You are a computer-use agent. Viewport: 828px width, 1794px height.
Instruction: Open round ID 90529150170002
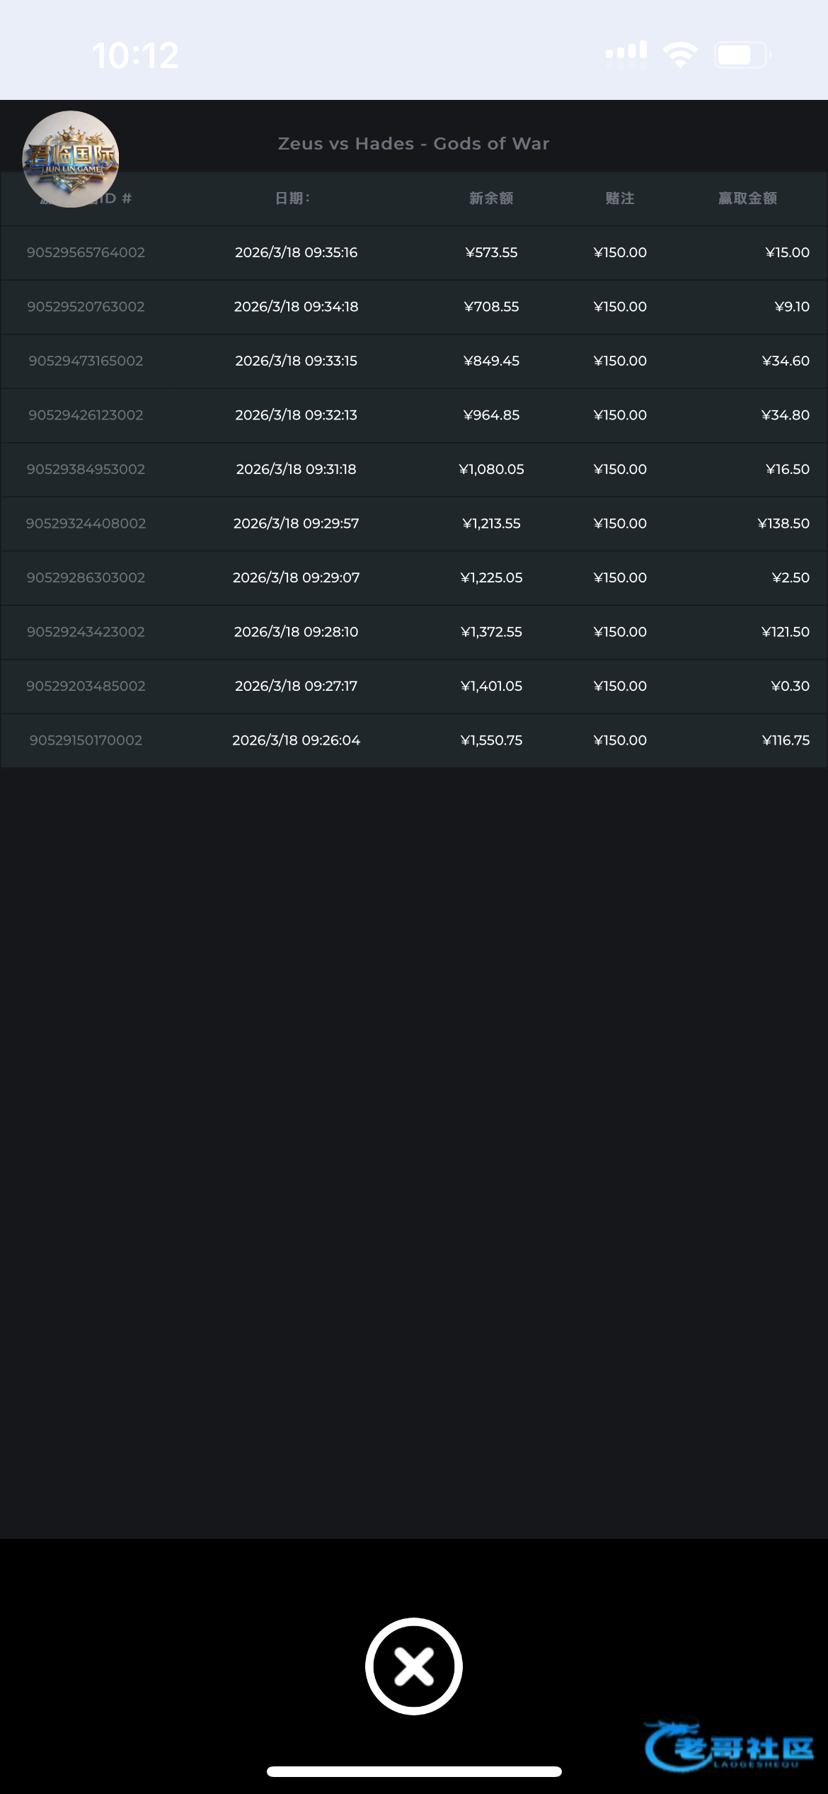pyautogui.click(x=86, y=740)
